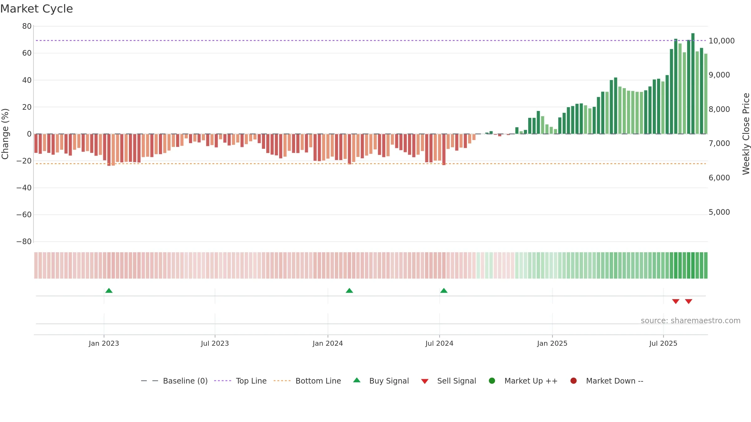Click the gray dashed Baseline legend swatch
Image resolution: width=751 pixels, height=422 pixels.
pos(150,381)
